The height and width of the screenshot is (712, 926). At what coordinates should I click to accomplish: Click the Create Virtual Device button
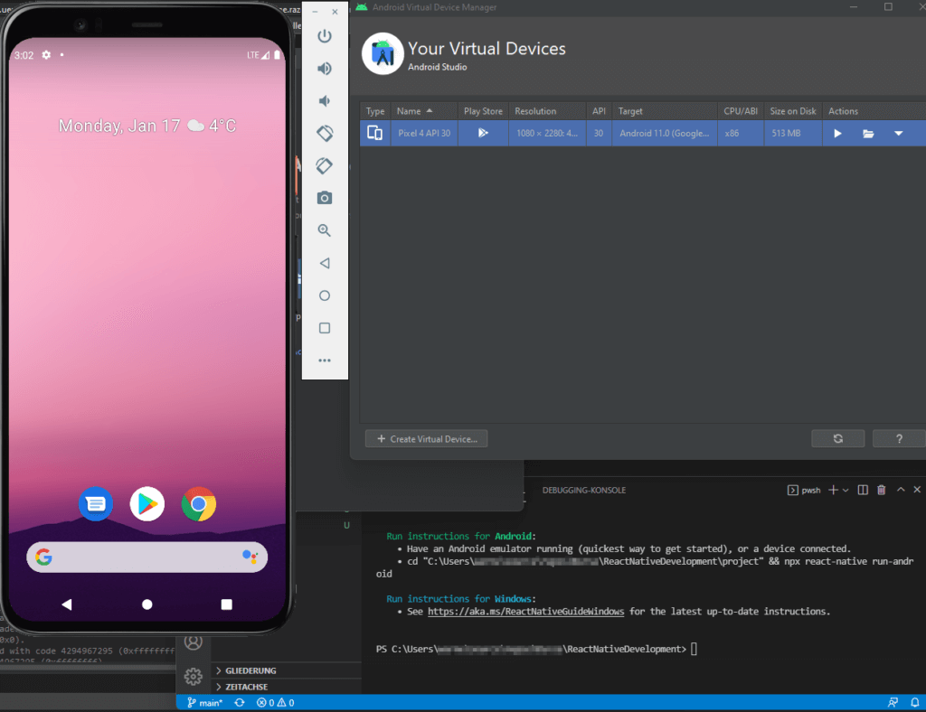coord(426,438)
